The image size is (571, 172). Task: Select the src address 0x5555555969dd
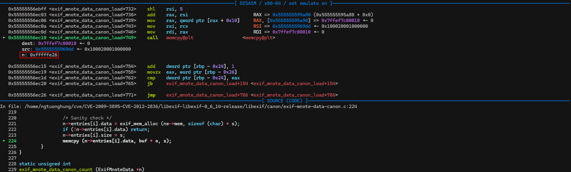tap(54, 49)
